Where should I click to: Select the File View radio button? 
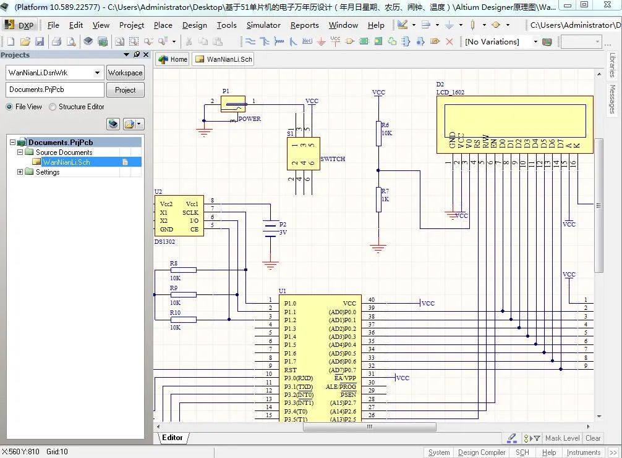9,107
